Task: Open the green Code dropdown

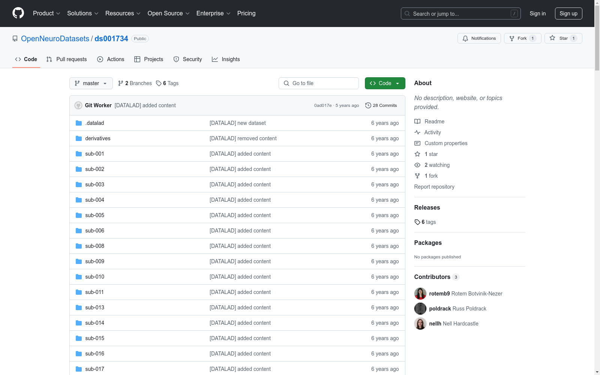Action: [x=385, y=83]
